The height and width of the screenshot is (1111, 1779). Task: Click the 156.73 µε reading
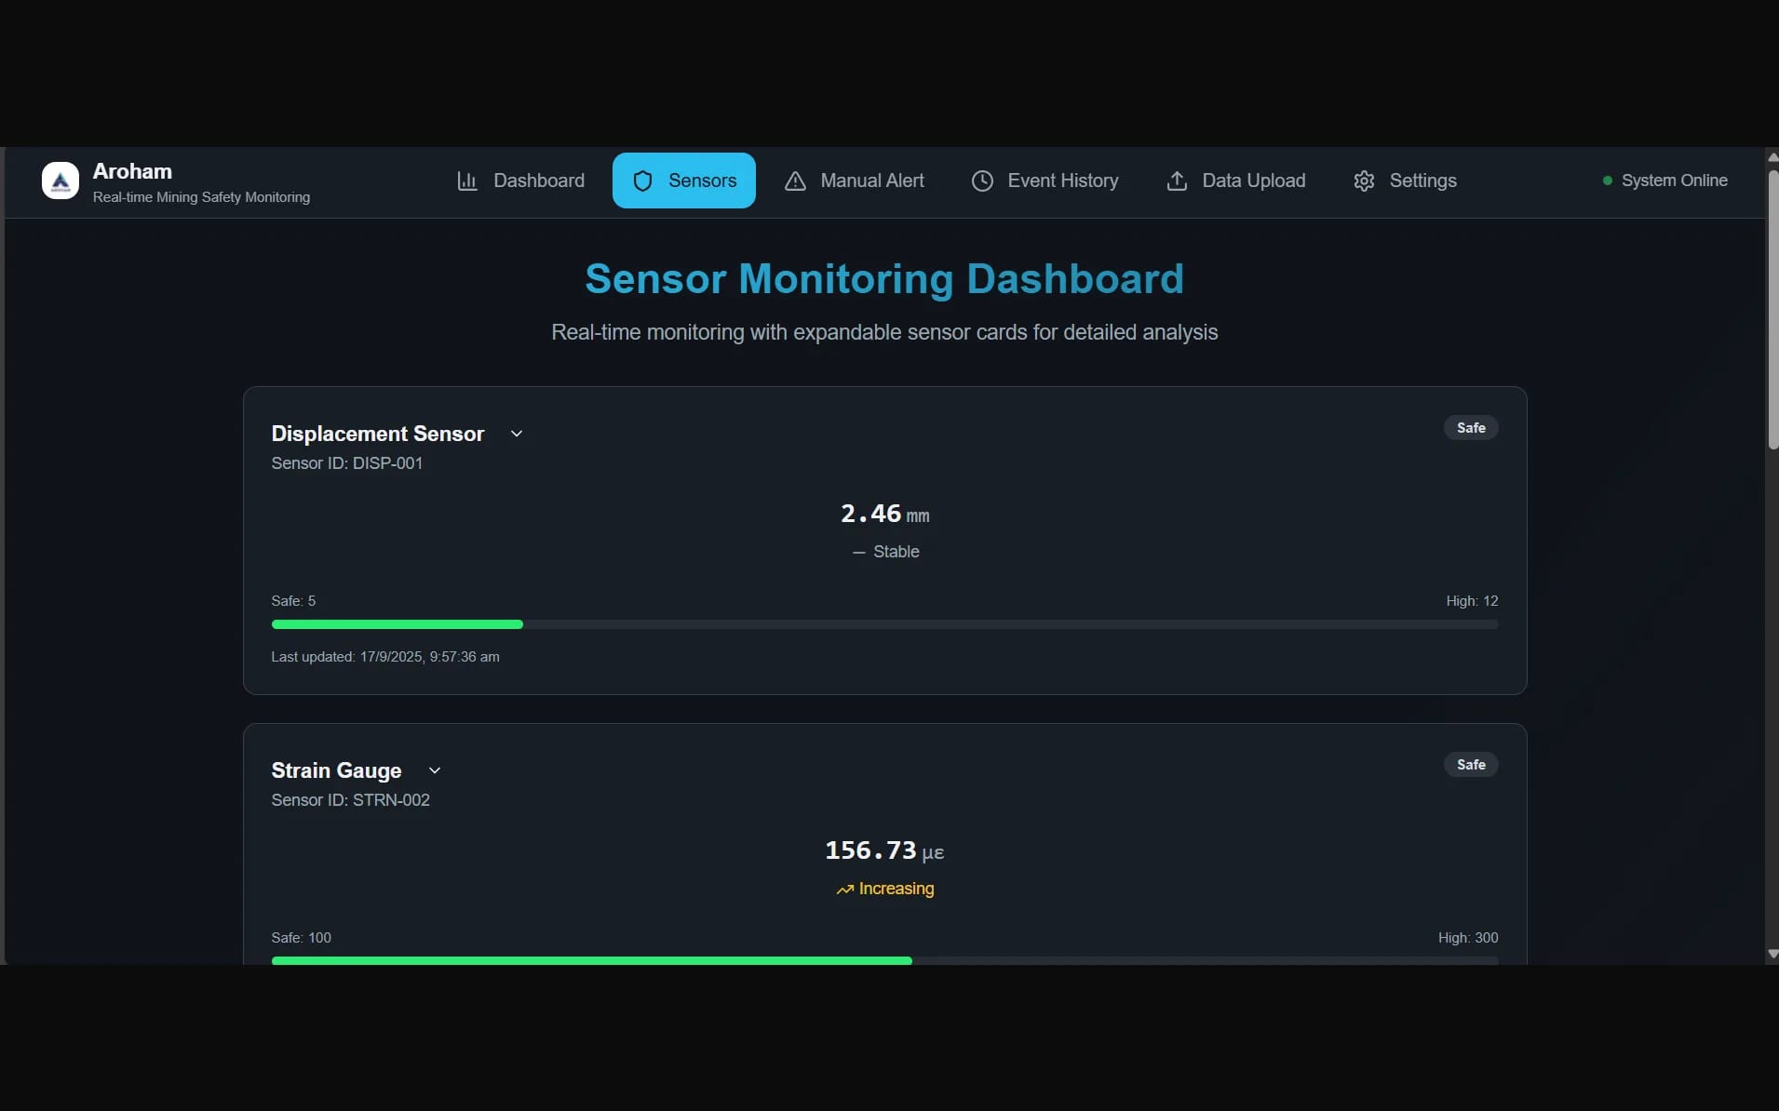coord(884,850)
